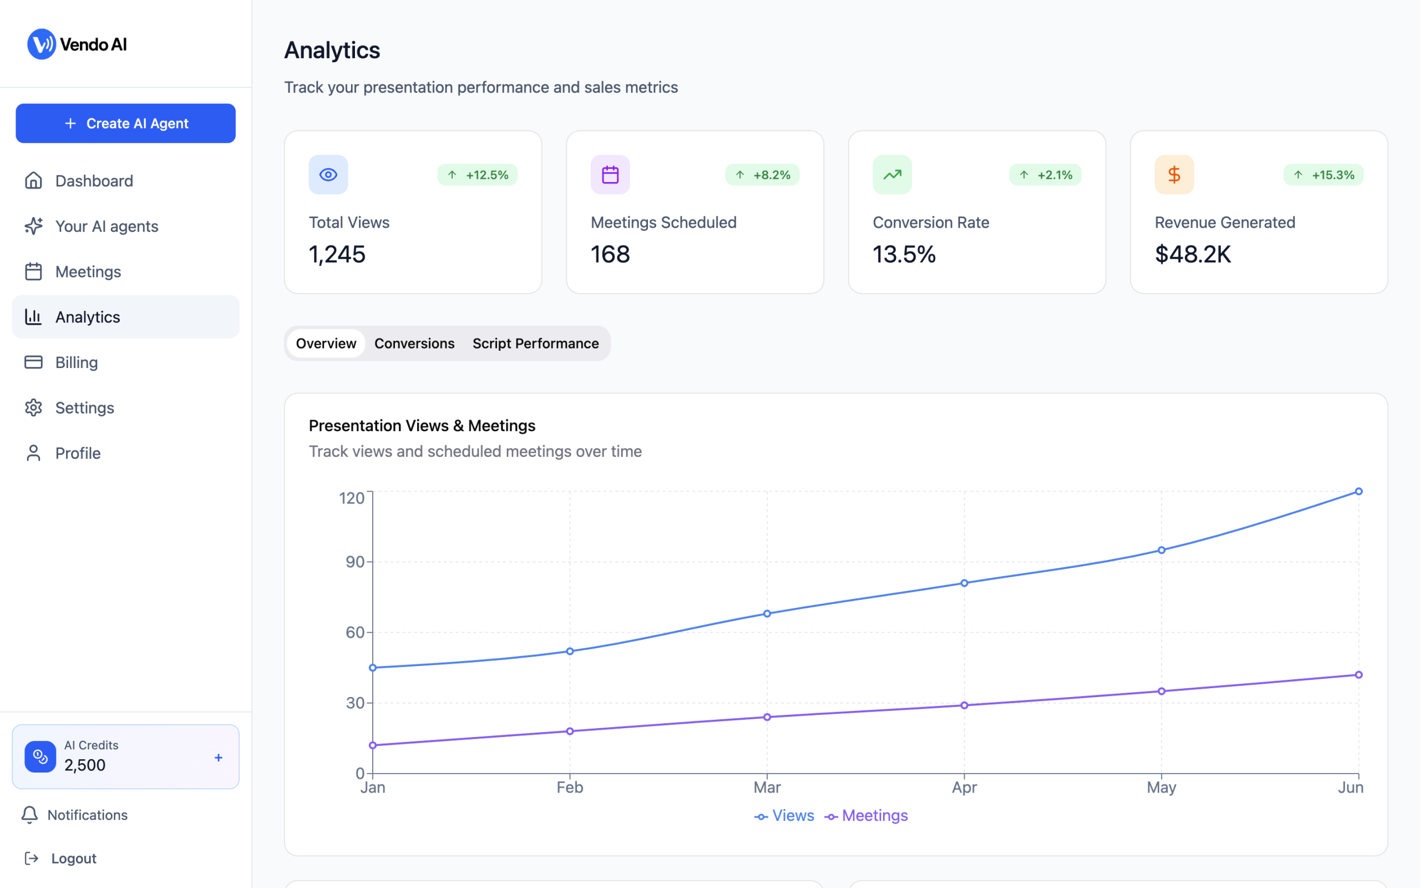This screenshot has width=1420, height=888.
Task: Go to Your AI agents page
Action: pos(106,226)
